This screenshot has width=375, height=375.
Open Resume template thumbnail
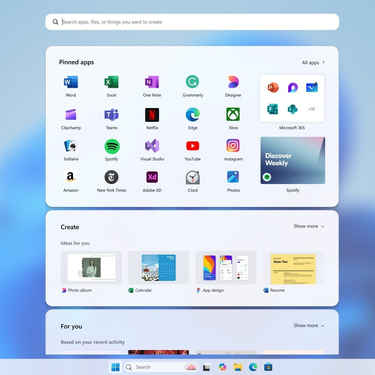(x=293, y=267)
